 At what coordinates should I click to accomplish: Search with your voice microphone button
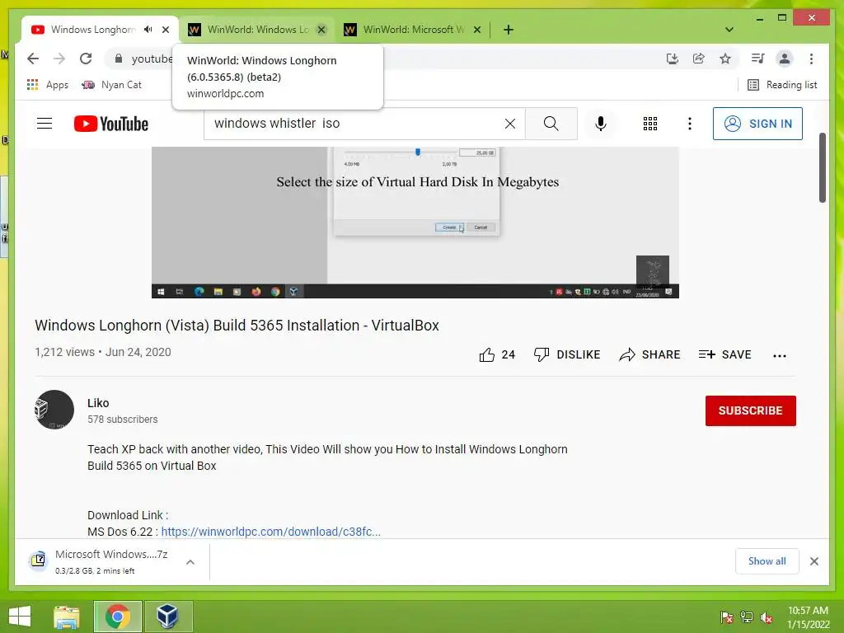click(601, 124)
